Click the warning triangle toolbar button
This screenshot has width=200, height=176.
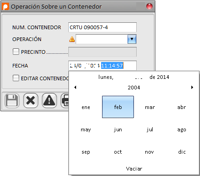49,101
